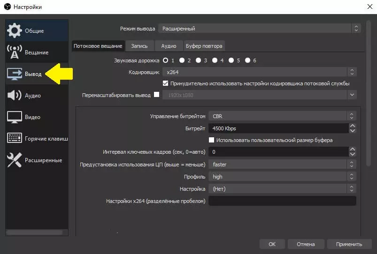Click the Звуковая дорожка label
This screenshot has width=377, height=254.
click(137, 60)
